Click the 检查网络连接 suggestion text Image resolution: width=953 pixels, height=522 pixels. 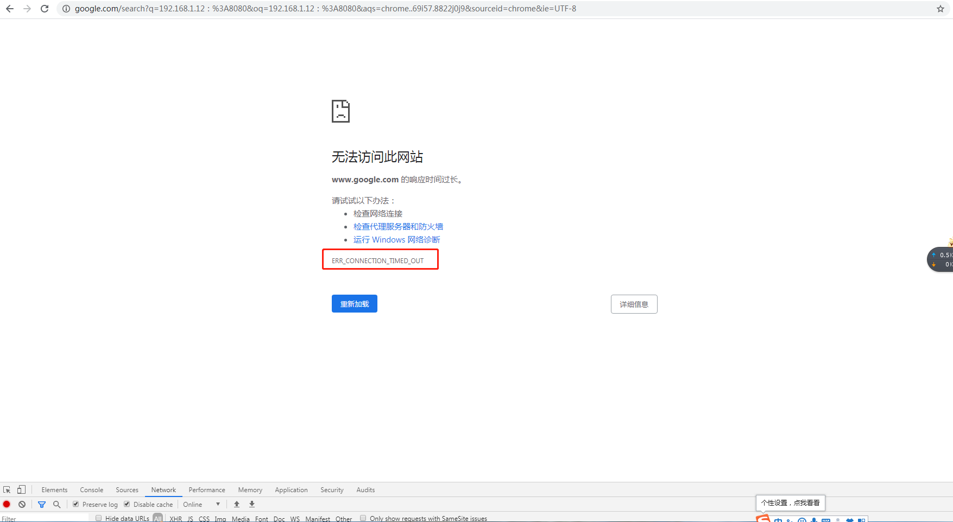(x=378, y=214)
